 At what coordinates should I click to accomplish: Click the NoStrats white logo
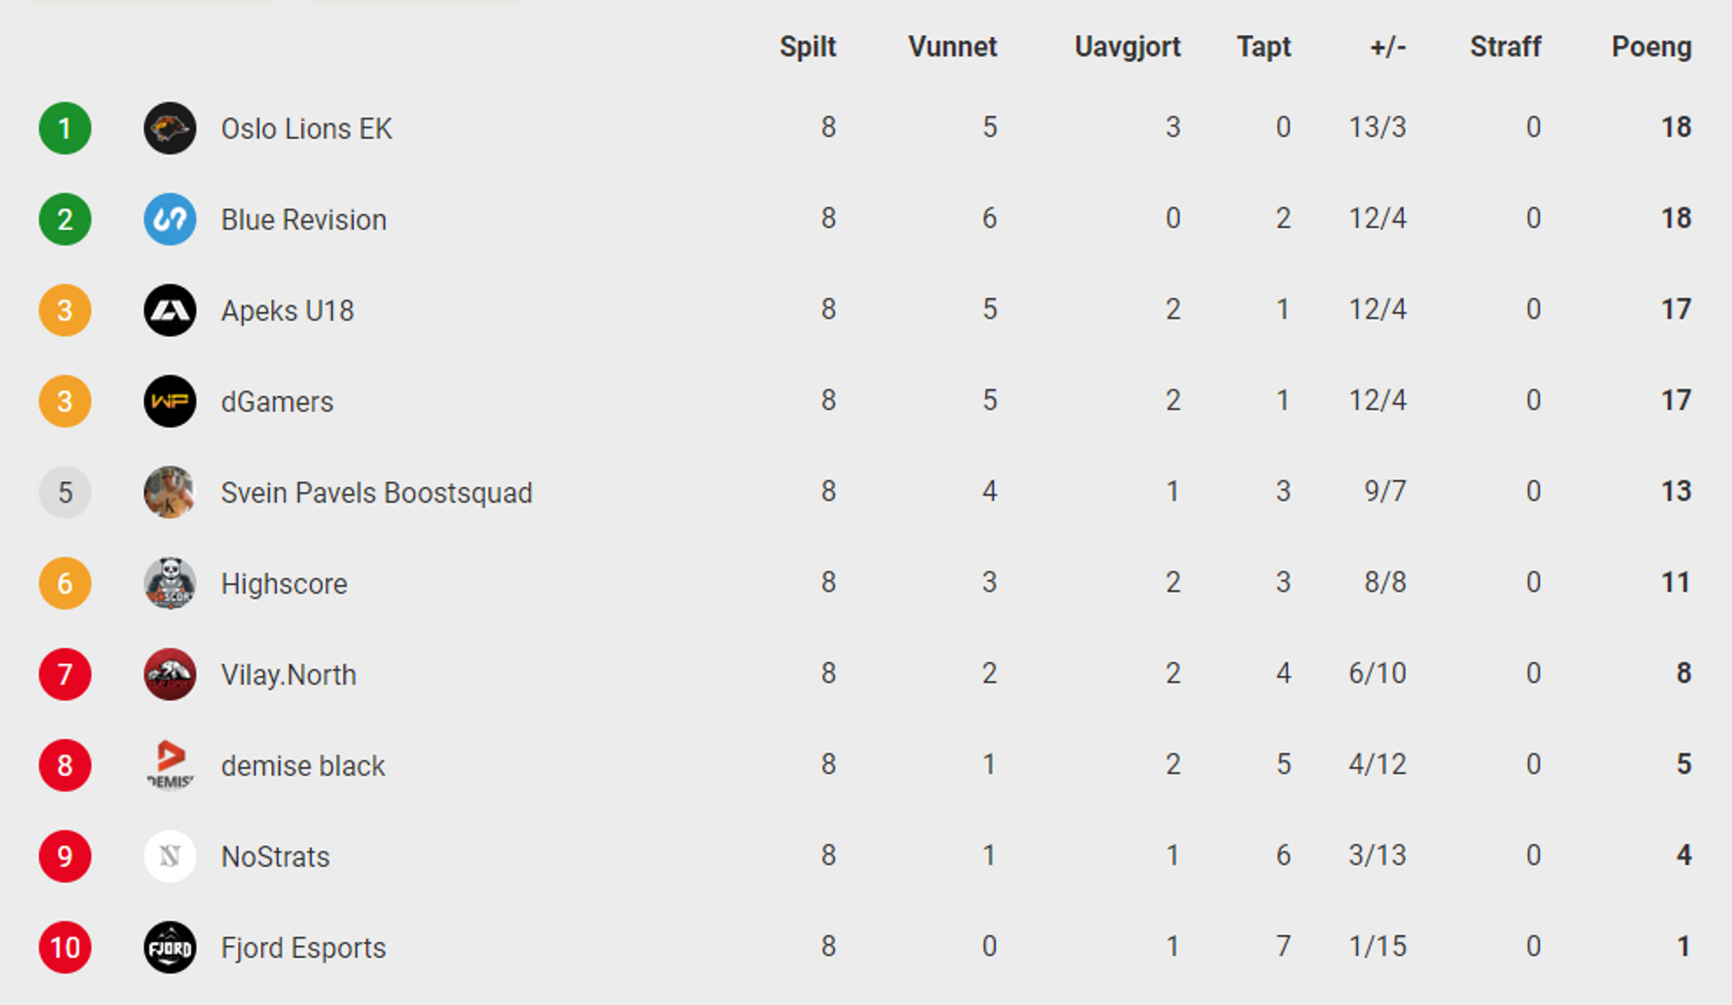[170, 856]
